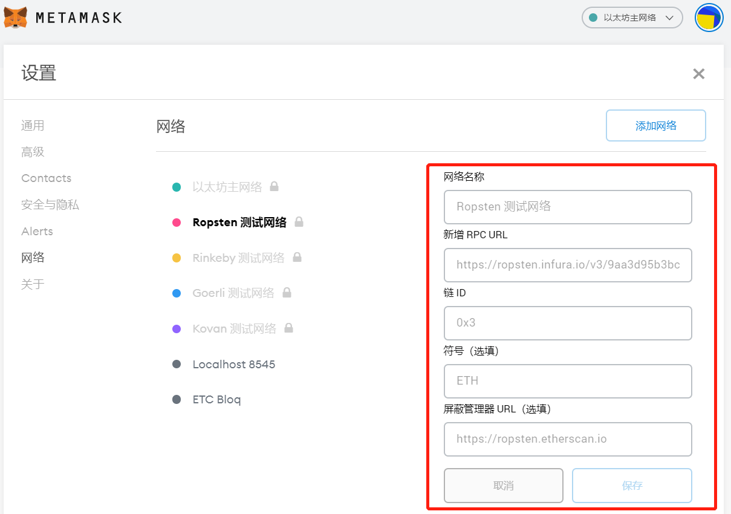Open the 安全与隐私 settings tab

click(x=50, y=204)
